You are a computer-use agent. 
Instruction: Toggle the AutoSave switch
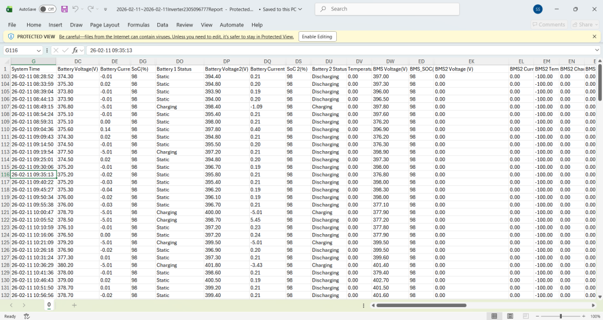click(47, 9)
